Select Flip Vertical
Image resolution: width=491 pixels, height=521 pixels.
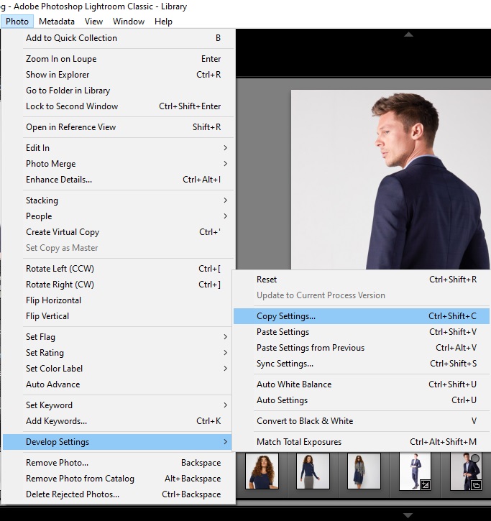tap(119, 316)
